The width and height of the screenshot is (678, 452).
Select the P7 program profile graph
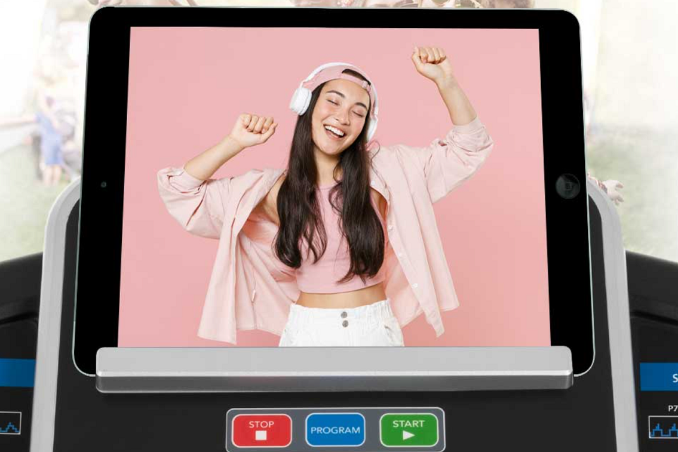(x=664, y=427)
